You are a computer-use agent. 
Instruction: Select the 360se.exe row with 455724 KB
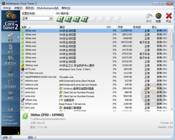94,42
